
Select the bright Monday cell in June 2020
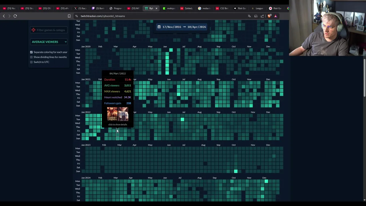(171, 50)
